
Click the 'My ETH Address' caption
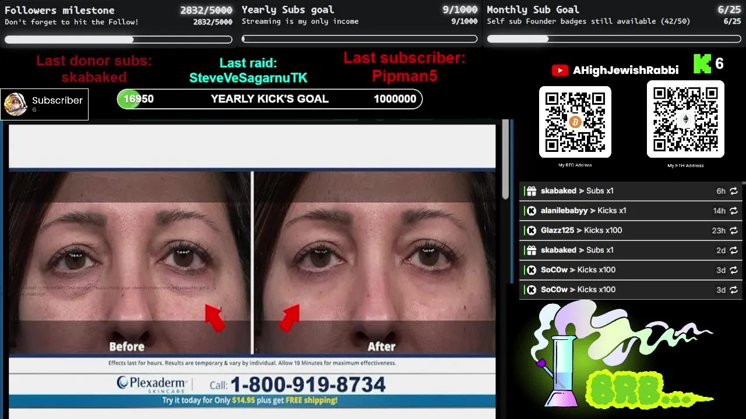[x=685, y=166]
